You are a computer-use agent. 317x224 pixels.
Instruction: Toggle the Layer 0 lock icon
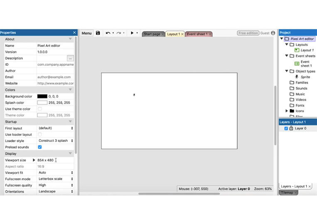pos(291,128)
